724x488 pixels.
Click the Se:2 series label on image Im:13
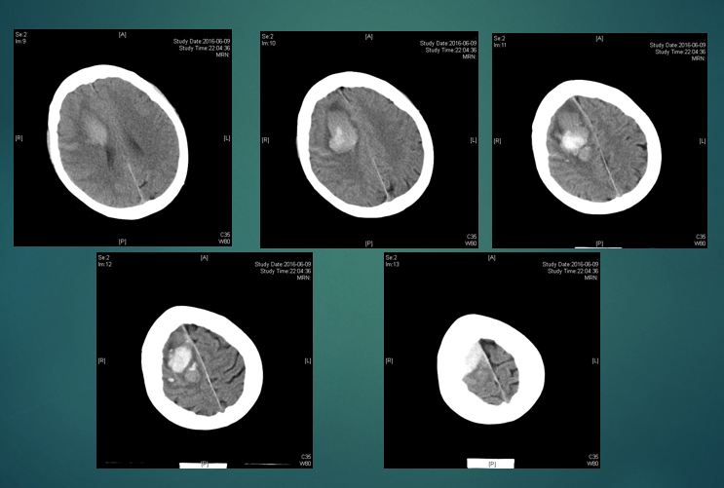tap(393, 257)
